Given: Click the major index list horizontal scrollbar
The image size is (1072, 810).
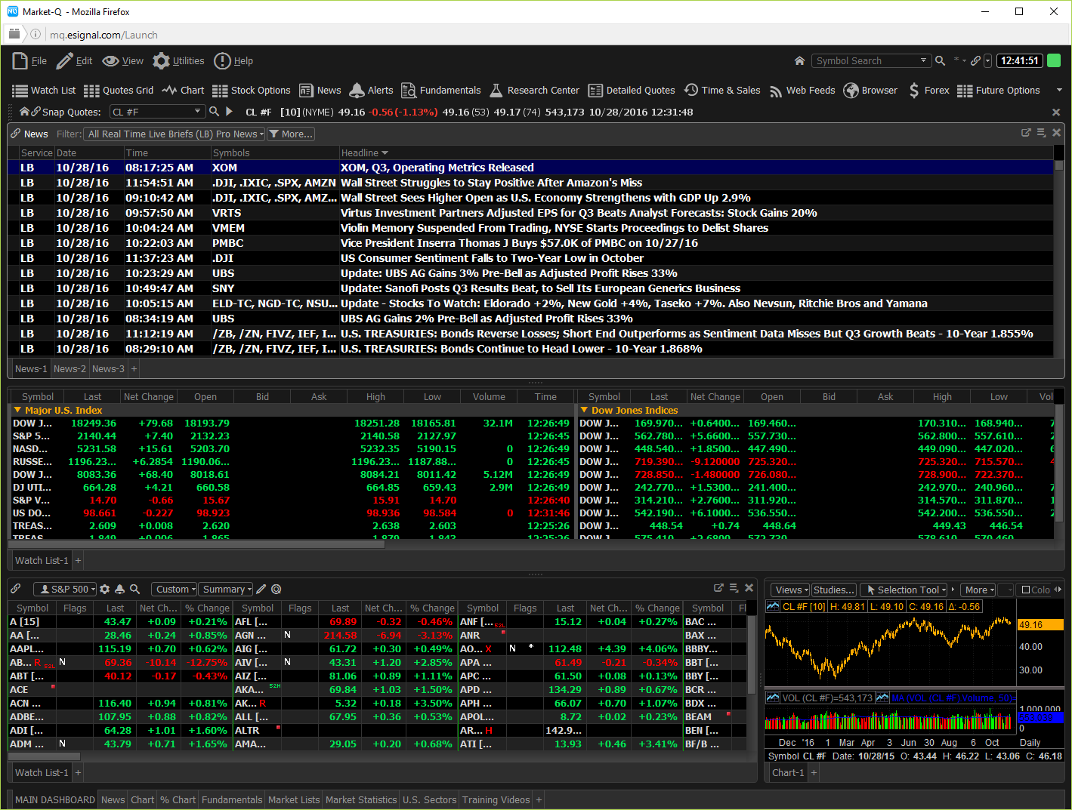Looking at the screenshot, I should (x=196, y=544).
